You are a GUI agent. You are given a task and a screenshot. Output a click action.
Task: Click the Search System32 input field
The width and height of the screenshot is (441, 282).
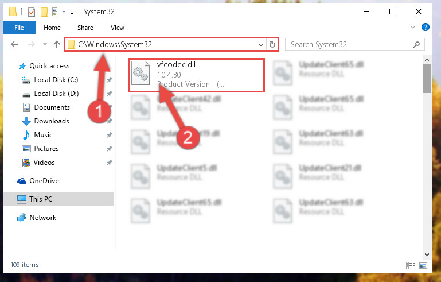[x=350, y=45]
